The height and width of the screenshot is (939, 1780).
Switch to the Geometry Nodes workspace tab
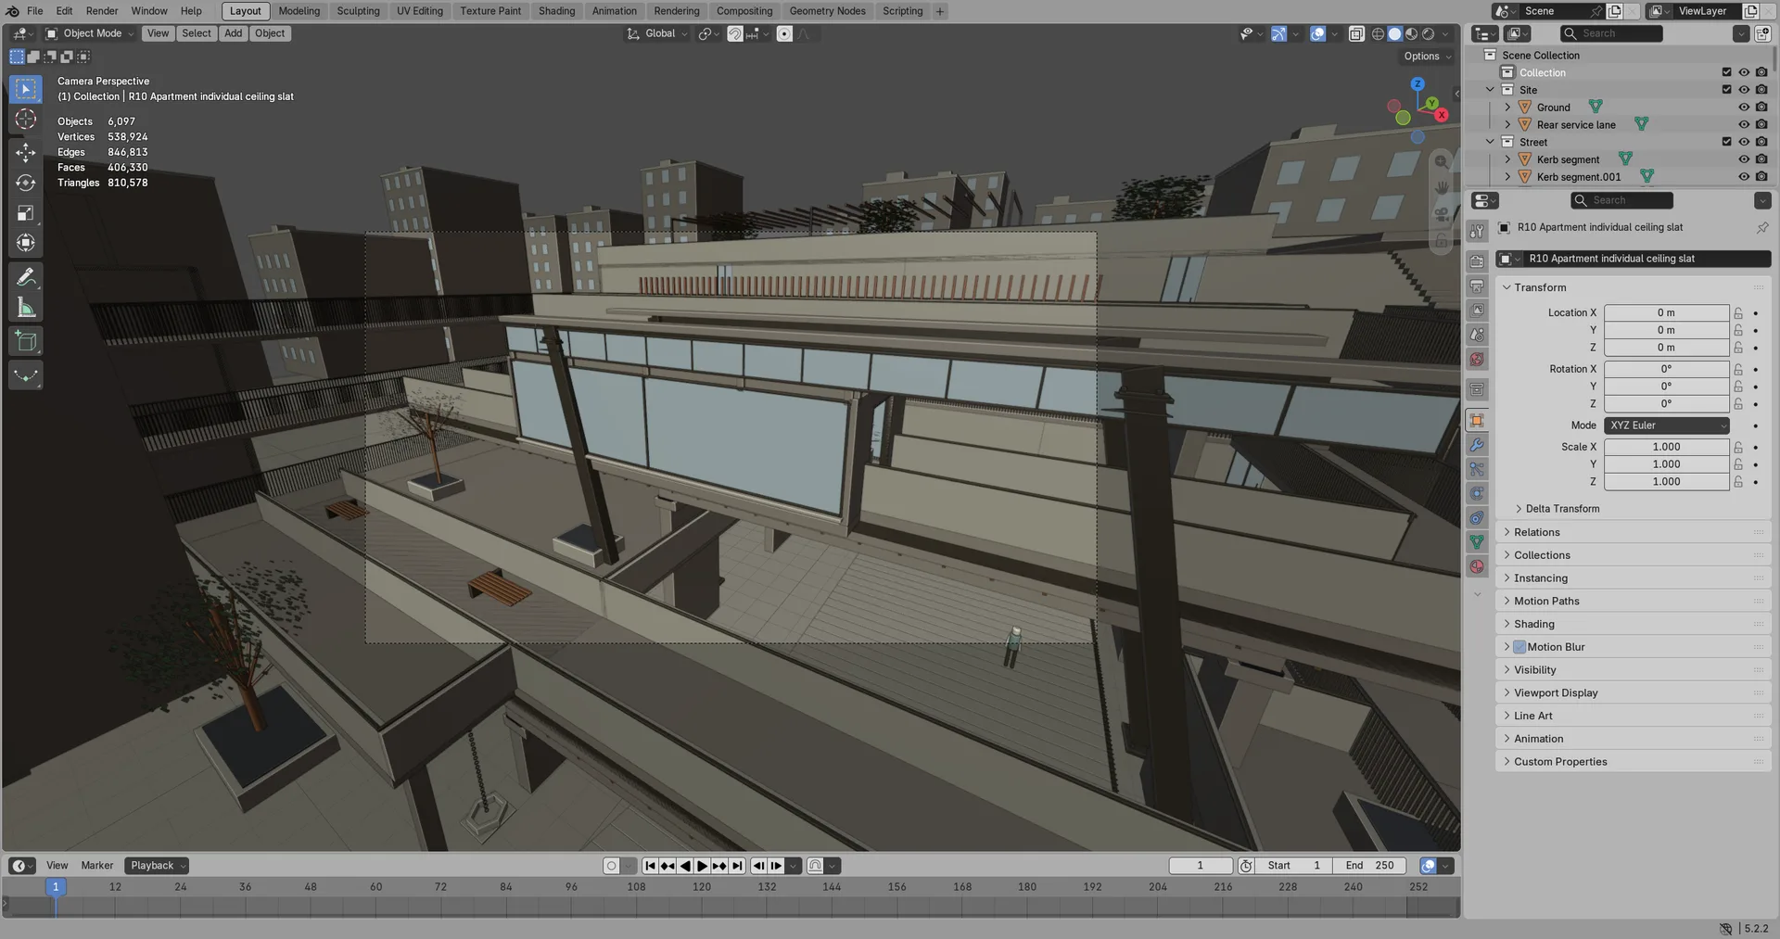coord(827,11)
